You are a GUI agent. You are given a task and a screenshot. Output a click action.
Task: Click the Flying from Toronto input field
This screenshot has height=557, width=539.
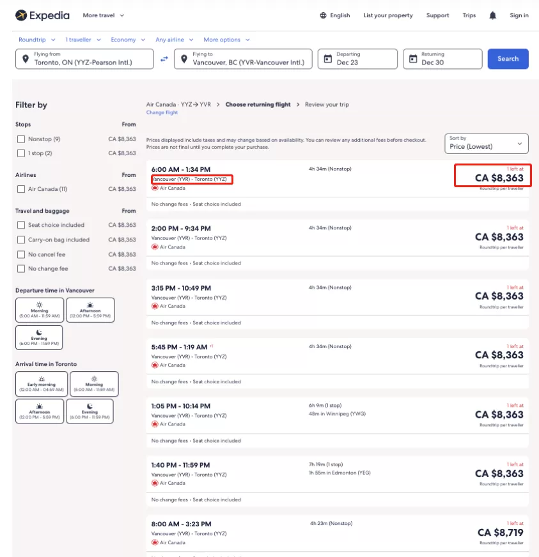(84, 59)
